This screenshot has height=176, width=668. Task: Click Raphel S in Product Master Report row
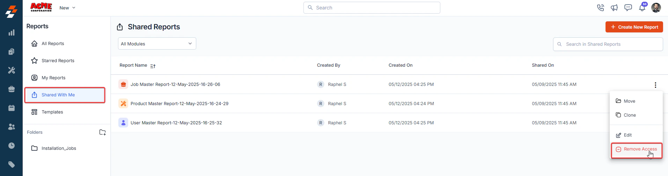point(337,104)
